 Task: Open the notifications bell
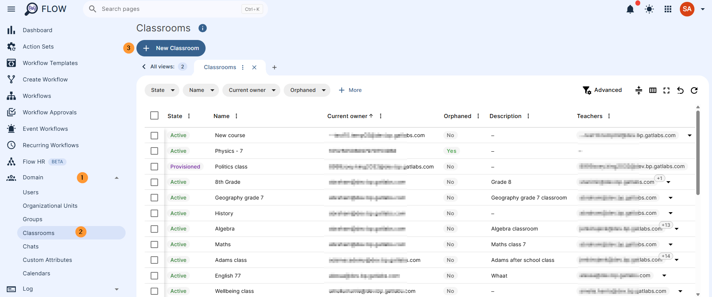coord(630,9)
